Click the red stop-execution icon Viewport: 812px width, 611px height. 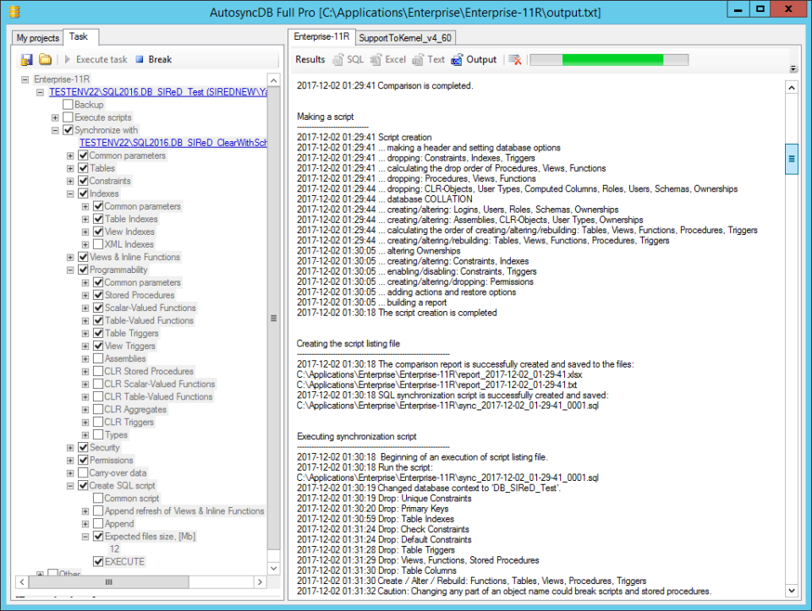[x=513, y=59]
